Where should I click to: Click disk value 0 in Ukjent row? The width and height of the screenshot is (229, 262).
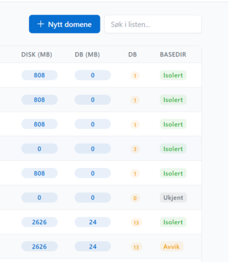pyautogui.click(x=39, y=198)
